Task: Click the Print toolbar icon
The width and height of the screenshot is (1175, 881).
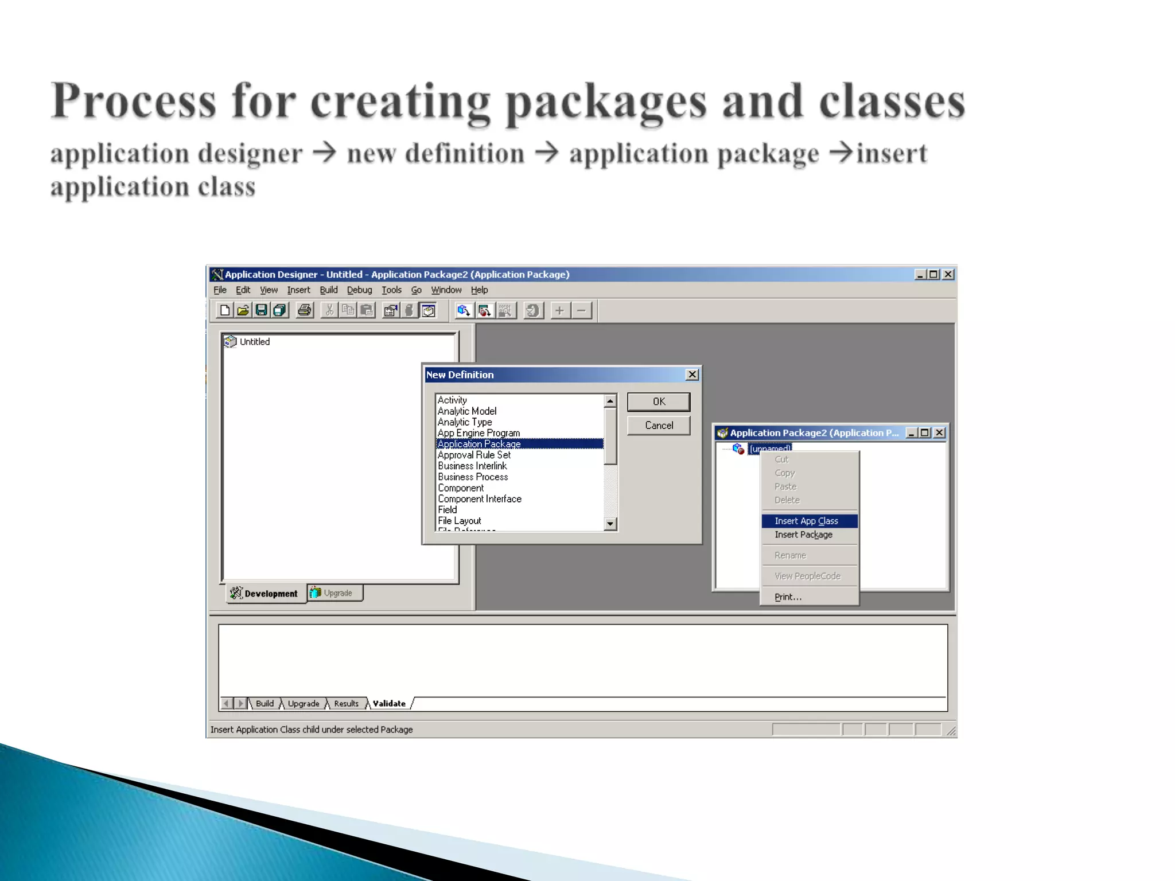Action: click(305, 310)
